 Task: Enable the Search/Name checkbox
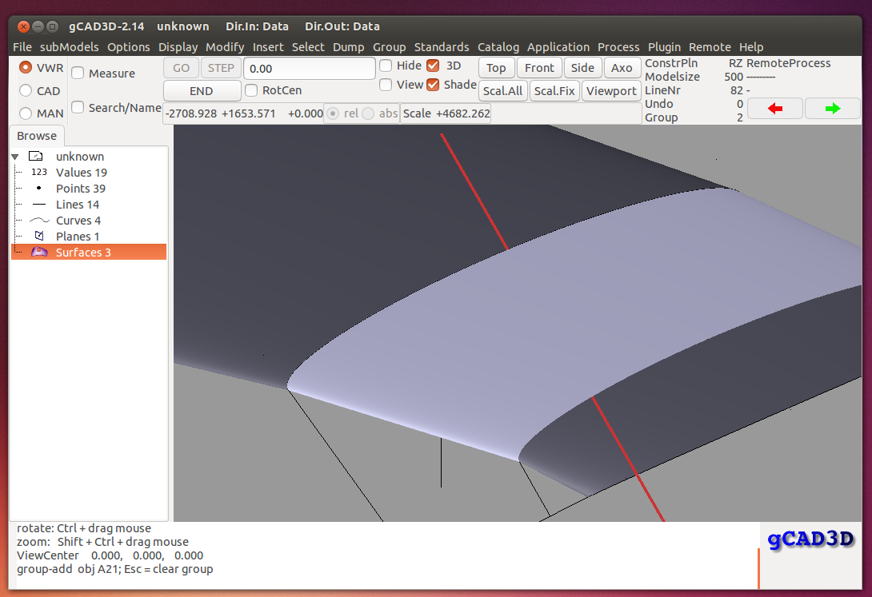coord(78,107)
